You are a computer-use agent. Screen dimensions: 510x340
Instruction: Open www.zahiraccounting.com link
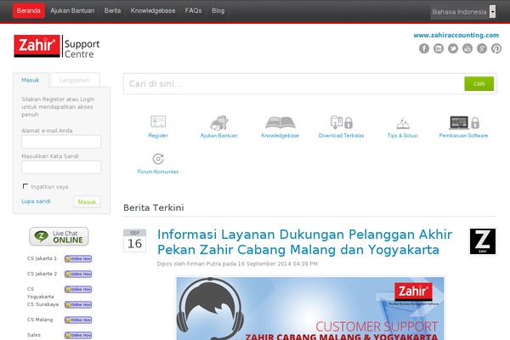(456, 35)
